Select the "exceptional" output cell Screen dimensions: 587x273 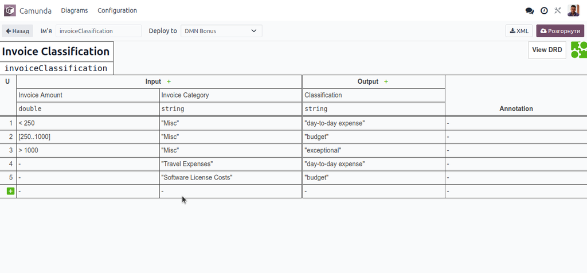click(x=374, y=150)
